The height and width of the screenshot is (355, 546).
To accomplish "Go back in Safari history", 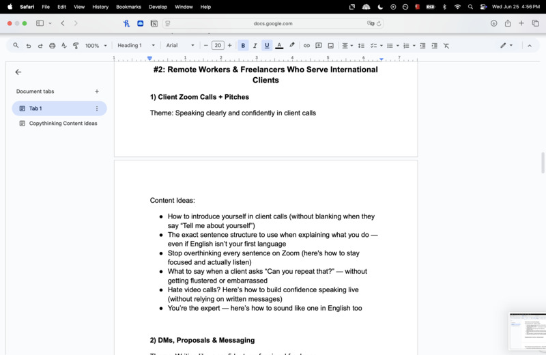I will click(x=63, y=23).
